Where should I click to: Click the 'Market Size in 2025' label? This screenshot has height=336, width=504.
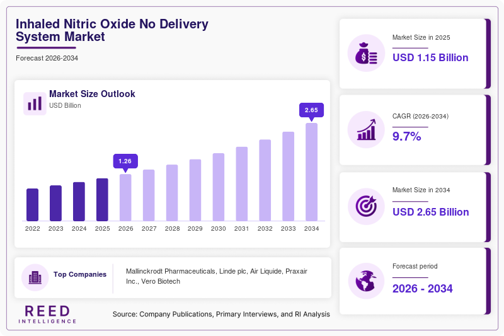[421, 37]
